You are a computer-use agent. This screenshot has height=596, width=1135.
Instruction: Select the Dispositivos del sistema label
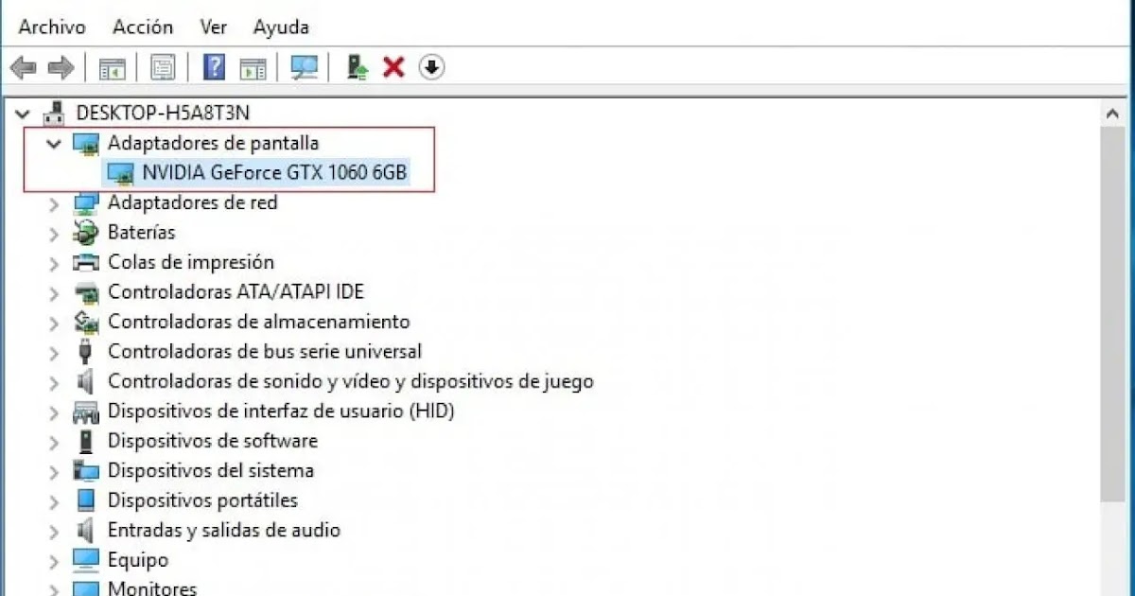coord(211,470)
